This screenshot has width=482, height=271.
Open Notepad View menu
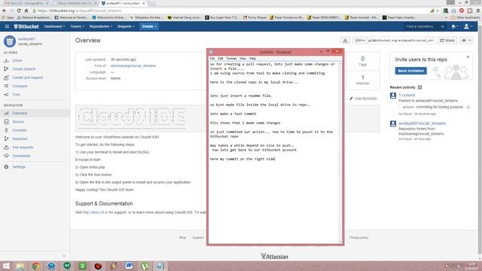(243, 59)
